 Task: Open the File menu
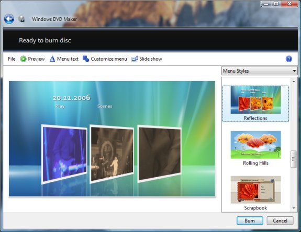[12, 59]
